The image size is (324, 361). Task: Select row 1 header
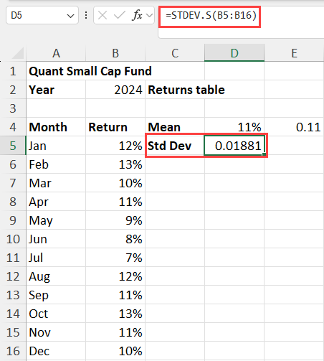(13, 71)
